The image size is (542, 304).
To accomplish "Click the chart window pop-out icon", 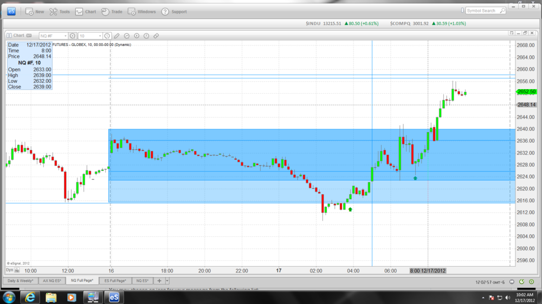I will click(x=512, y=33).
